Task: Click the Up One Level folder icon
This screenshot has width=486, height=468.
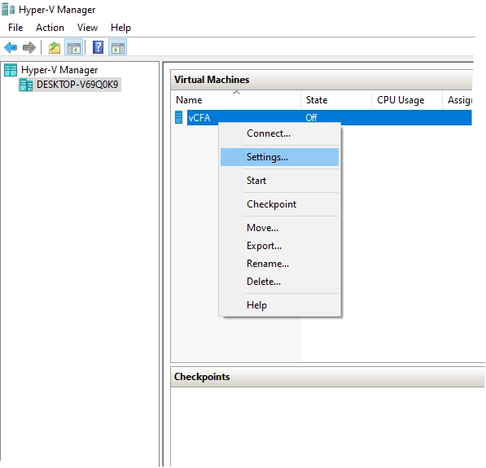Action: [55, 48]
